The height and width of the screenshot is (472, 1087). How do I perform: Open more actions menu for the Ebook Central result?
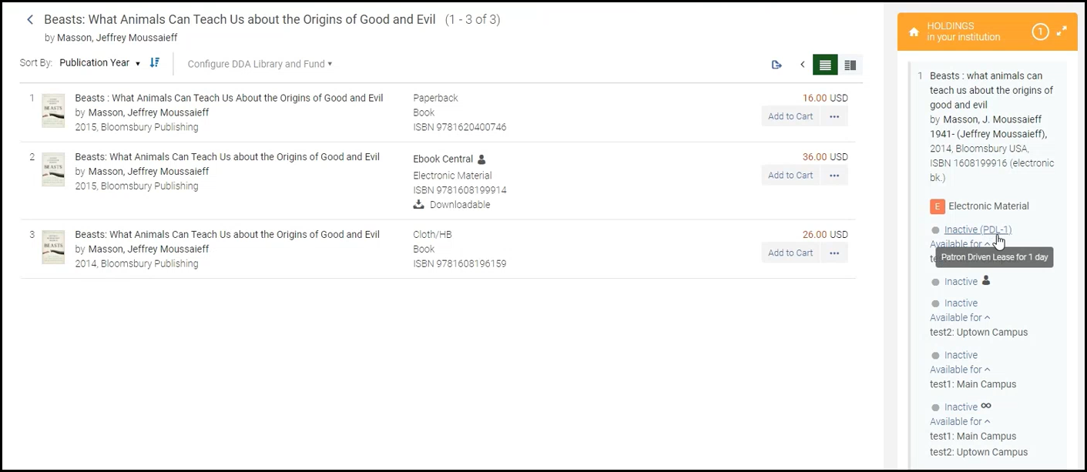(834, 175)
